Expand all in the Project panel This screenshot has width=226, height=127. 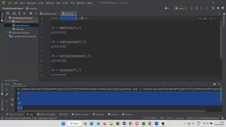click(19, 13)
